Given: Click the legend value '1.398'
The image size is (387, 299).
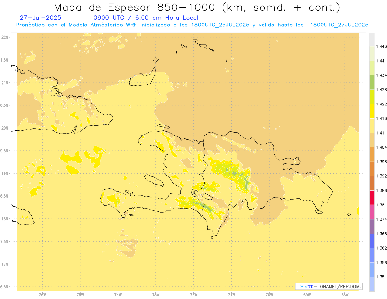Looking at the screenshot, I should point(382,162).
